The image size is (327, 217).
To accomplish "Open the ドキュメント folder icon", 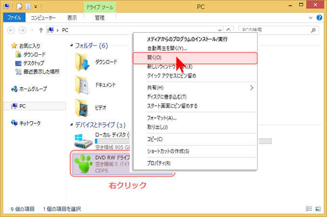I will pos(83,84).
